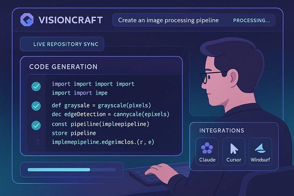Toggle the checkmark beside def graysale line

(36, 106)
